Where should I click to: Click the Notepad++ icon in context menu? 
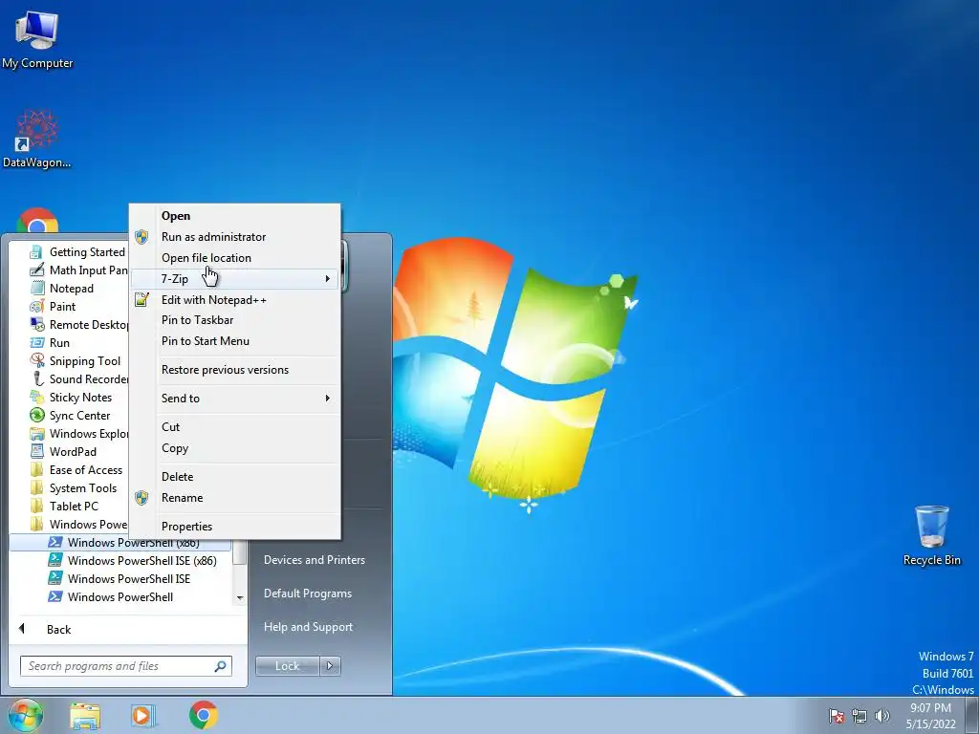coord(141,299)
